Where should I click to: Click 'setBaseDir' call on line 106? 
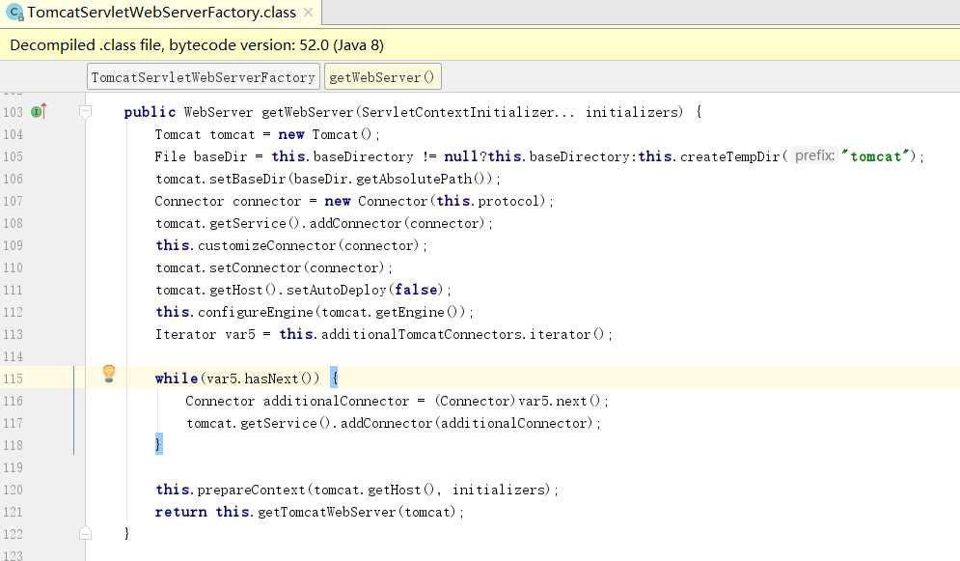248,179
